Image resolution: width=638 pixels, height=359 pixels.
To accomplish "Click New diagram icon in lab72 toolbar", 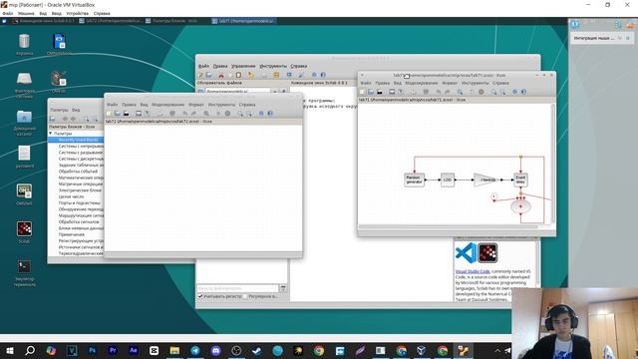I will coord(109,114).
